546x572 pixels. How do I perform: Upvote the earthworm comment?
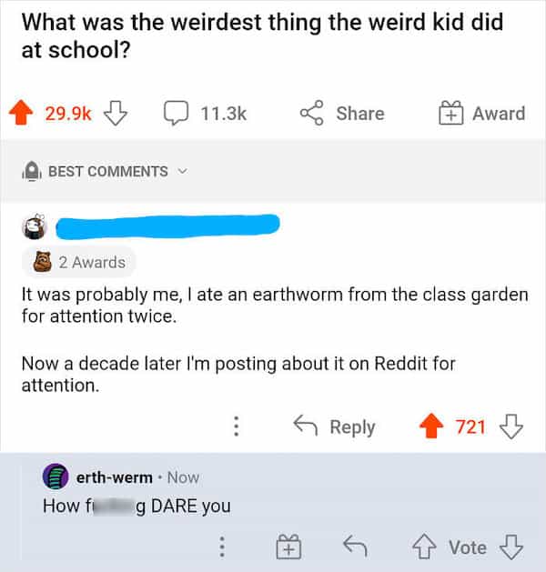432,426
